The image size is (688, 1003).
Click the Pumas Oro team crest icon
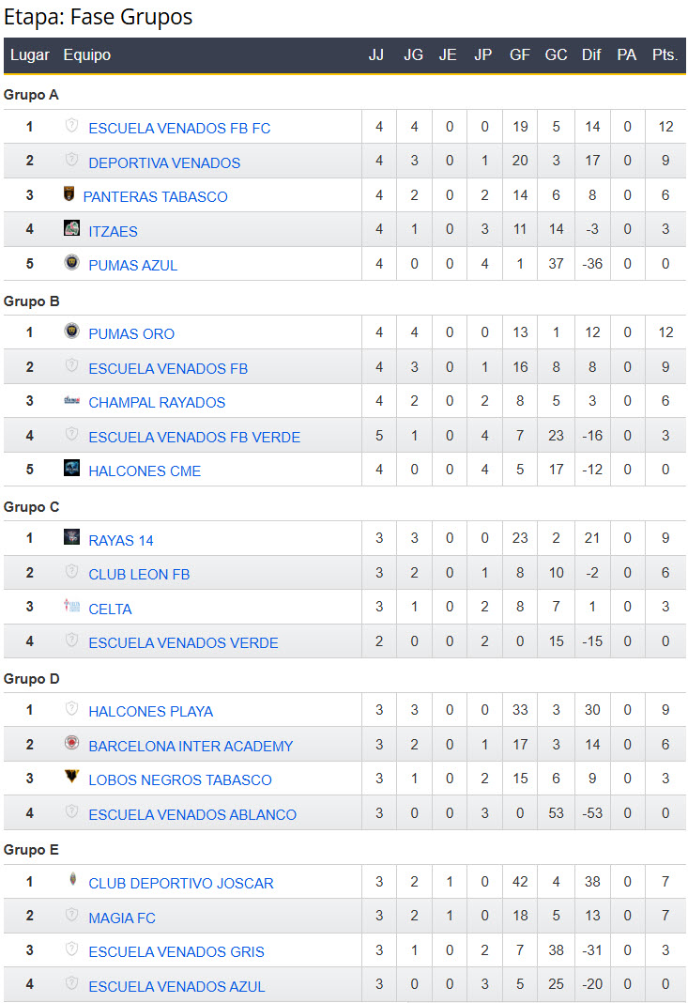[71, 332]
